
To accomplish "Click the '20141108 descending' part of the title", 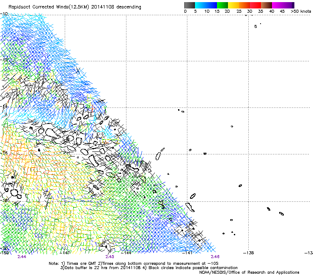I will pyautogui.click(x=116, y=7).
